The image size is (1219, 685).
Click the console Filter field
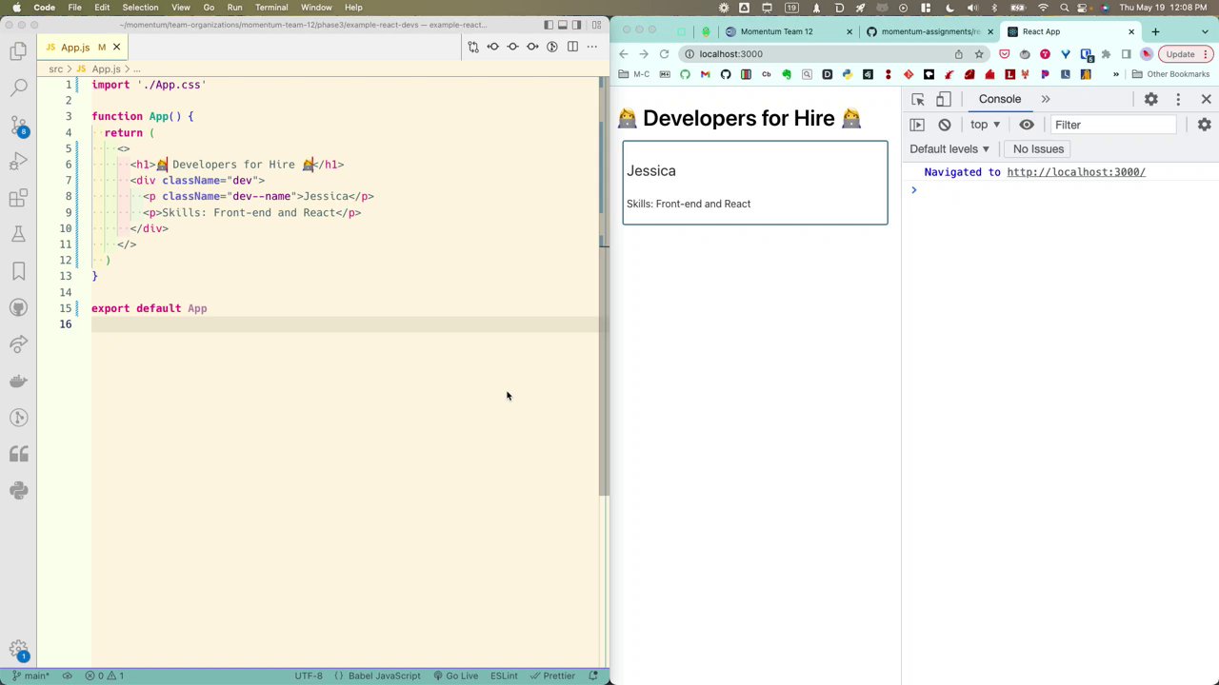click(1114, 125)
